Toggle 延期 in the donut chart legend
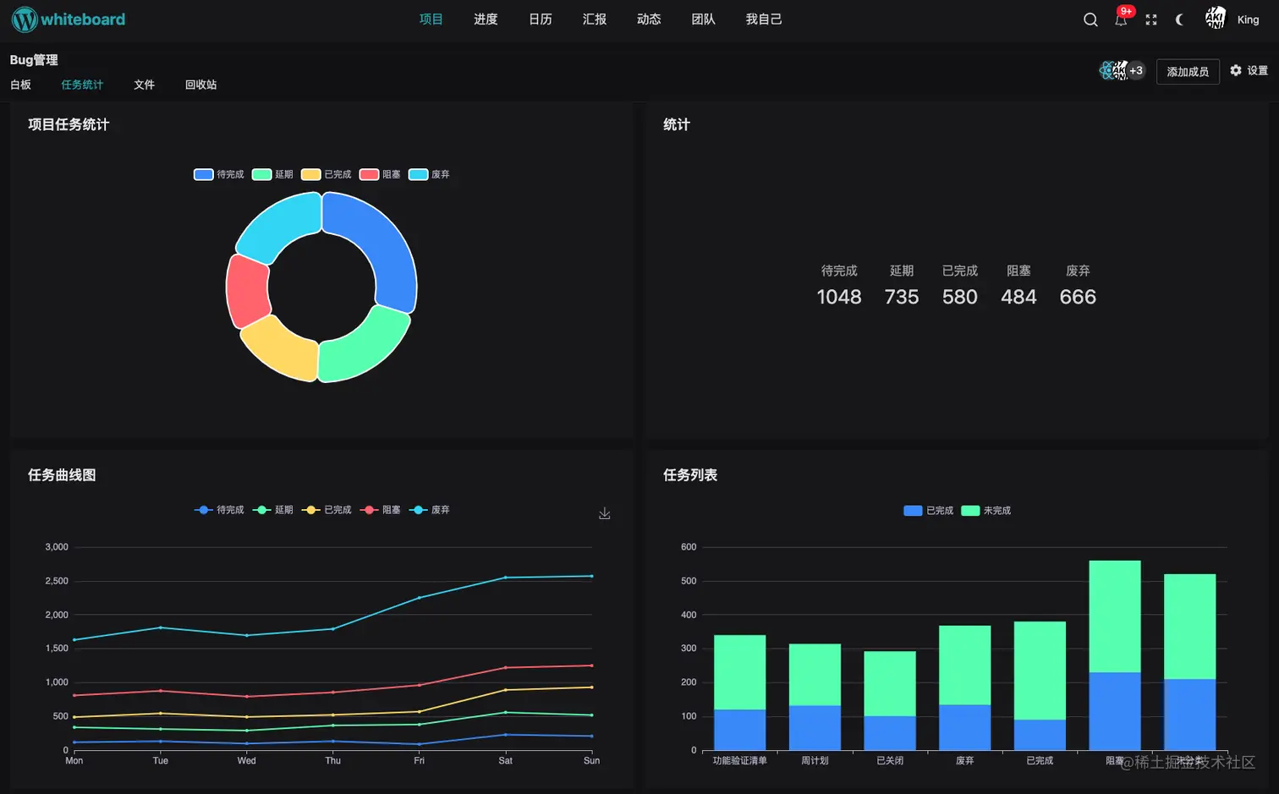The width and height of the screenshot is (1279, 794). point(272,174)
